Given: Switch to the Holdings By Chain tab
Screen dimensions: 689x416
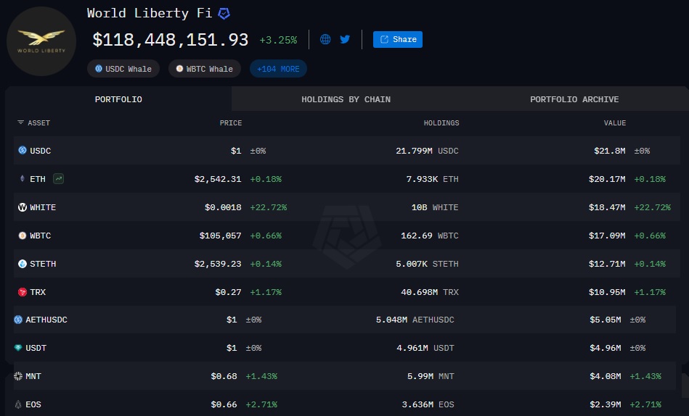Looking at the screenshot, I should tap(346, 99).
